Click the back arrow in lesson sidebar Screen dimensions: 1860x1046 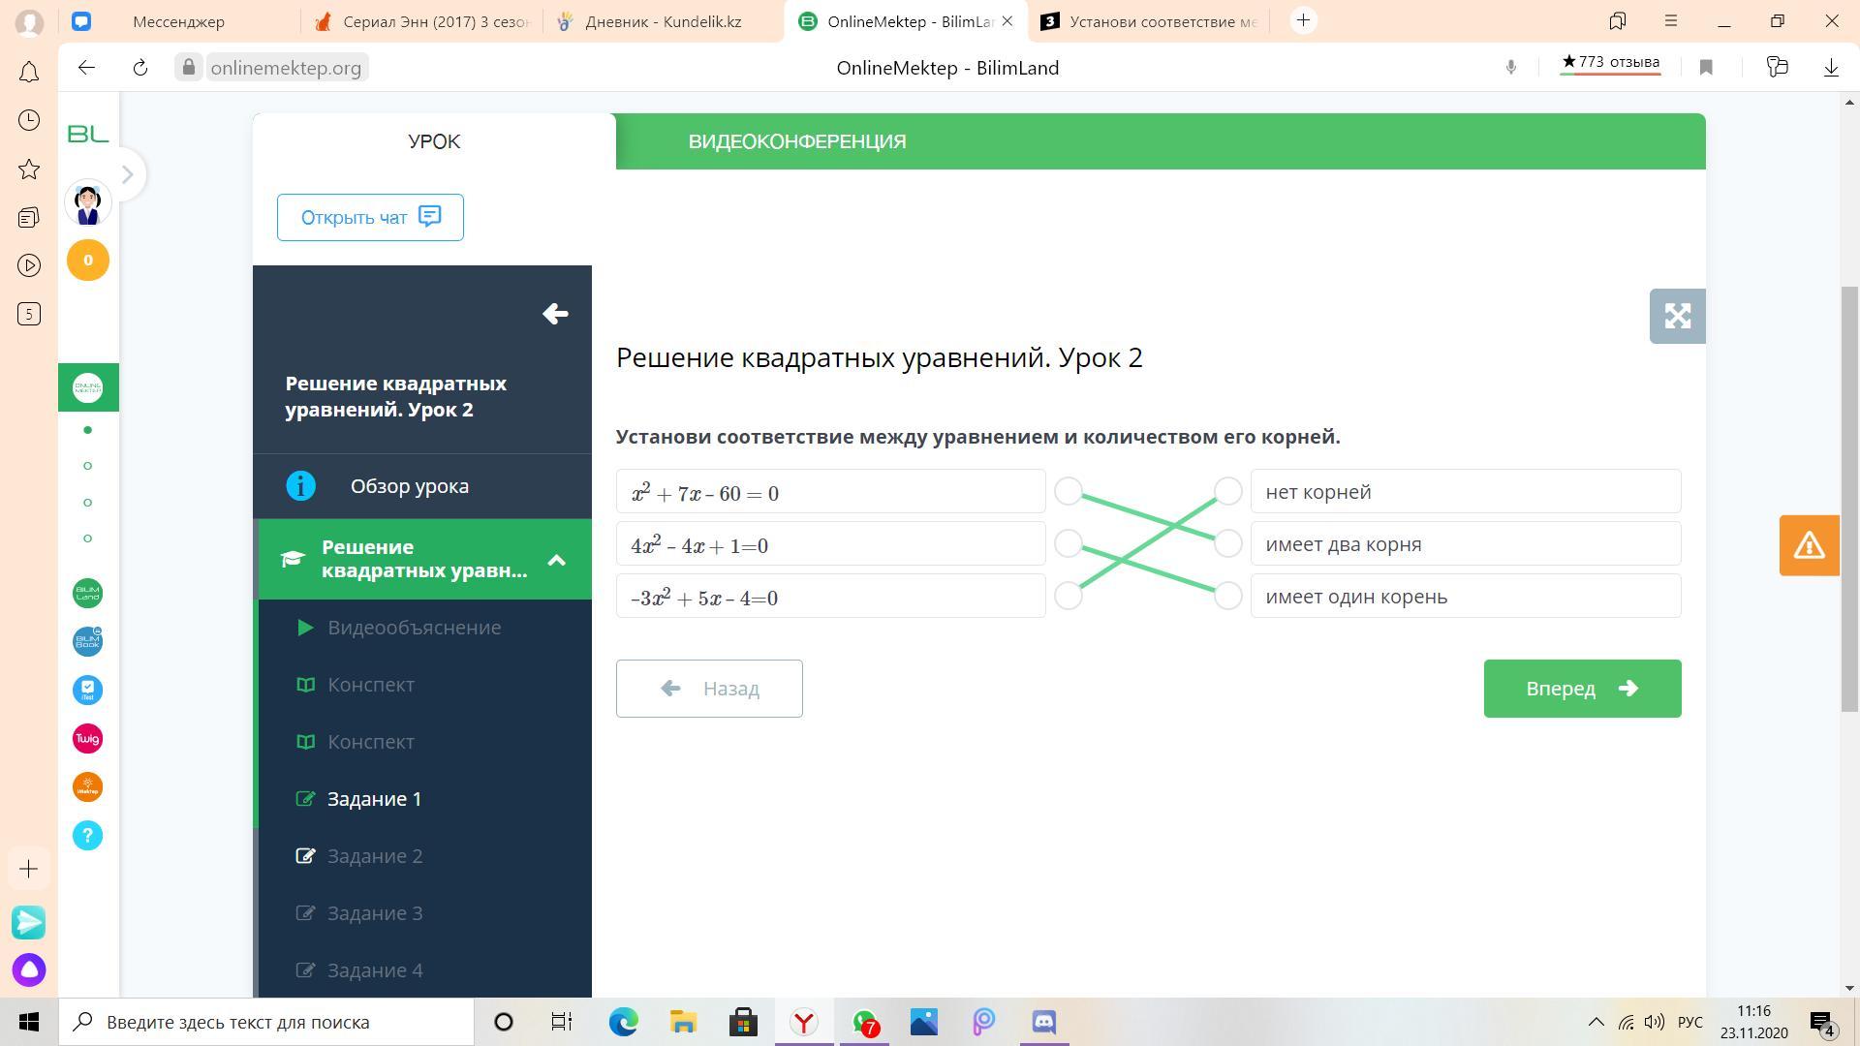point(555,314)
